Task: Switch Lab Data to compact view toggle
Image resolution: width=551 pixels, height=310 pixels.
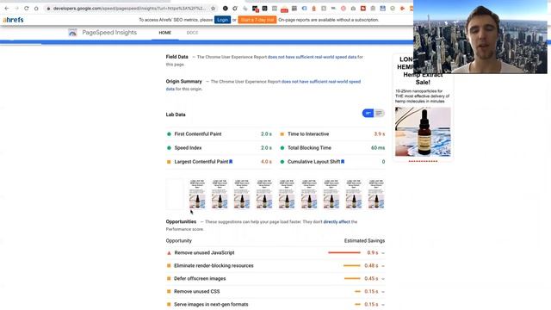Action: point(368,113)
